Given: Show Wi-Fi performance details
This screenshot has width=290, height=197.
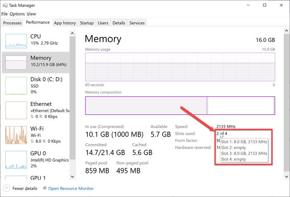Looking at the screenshot, I should tap(16, 135).
